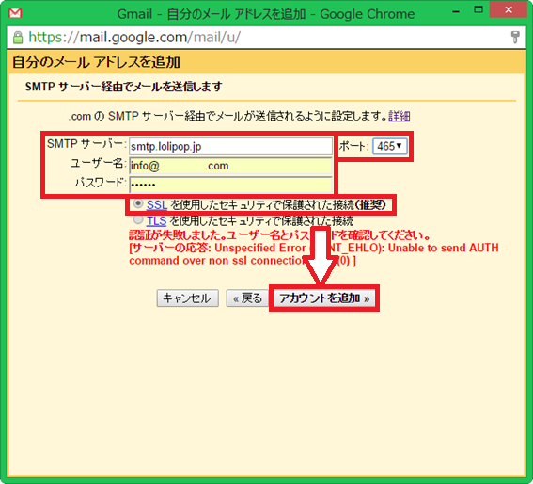The height and width of the screenshot is (484, 533).
Task: Click the username field with info@
Action: (230, 166)
